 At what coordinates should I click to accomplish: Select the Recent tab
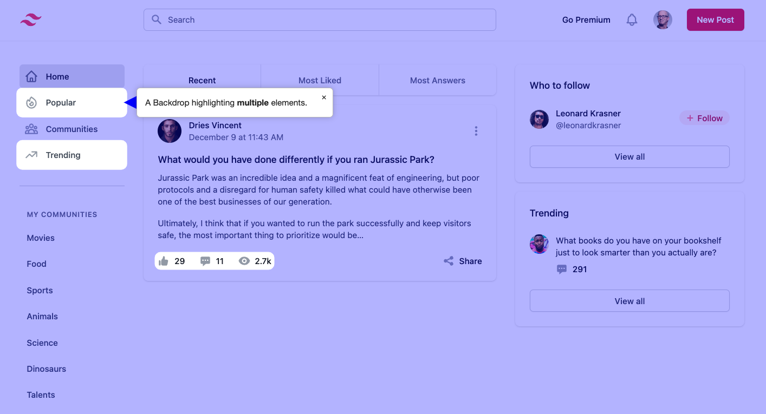[x=202, y=81]
